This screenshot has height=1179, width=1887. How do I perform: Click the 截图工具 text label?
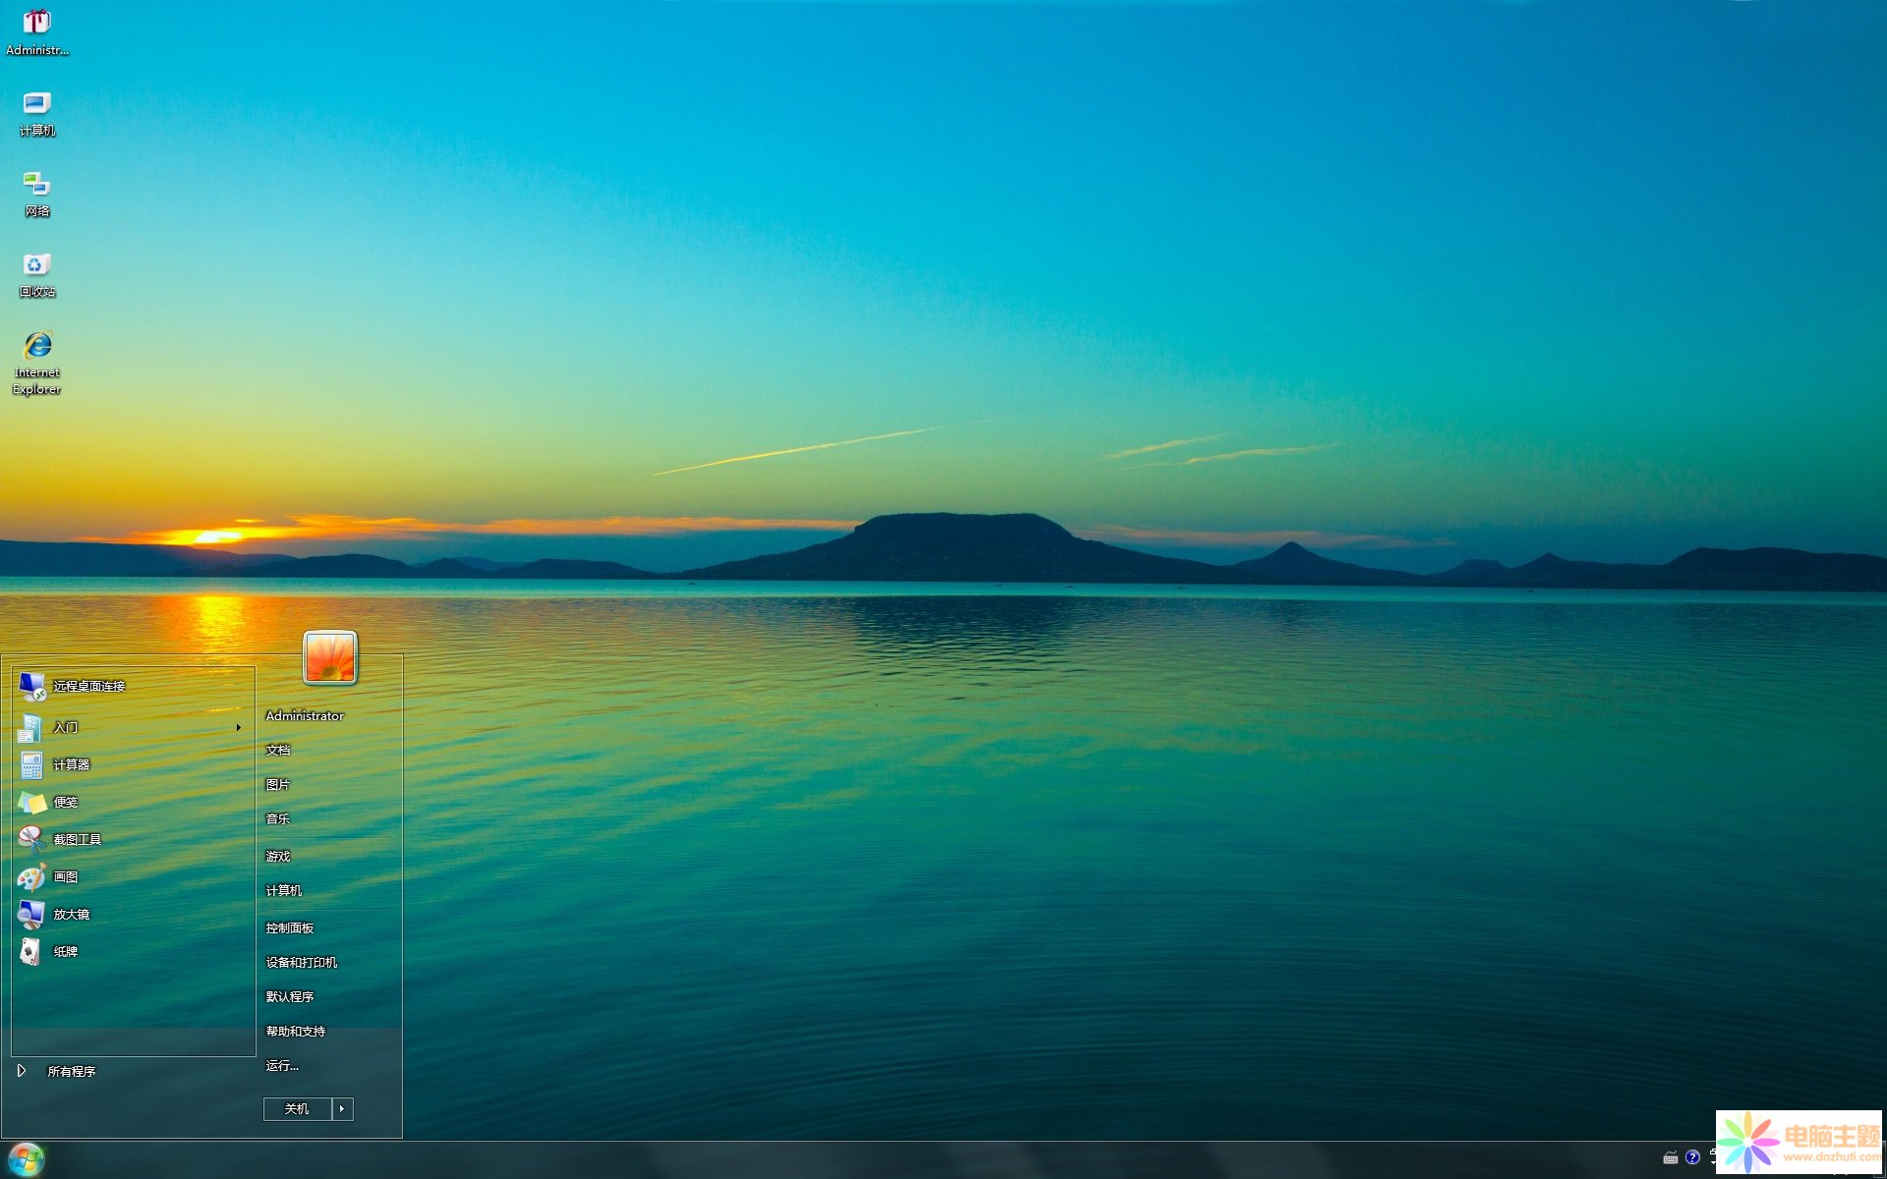coord(78,839)
